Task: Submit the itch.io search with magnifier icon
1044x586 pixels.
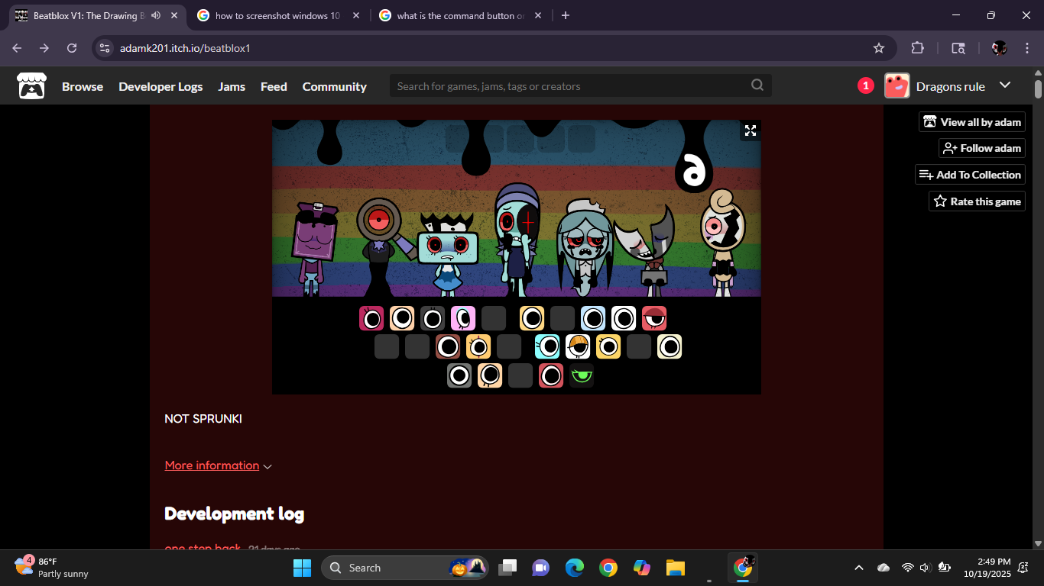Action: coord(757,85)
